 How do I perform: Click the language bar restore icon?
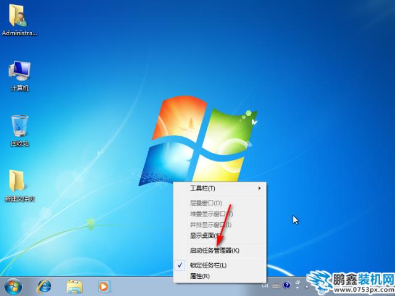coord(297,282)
